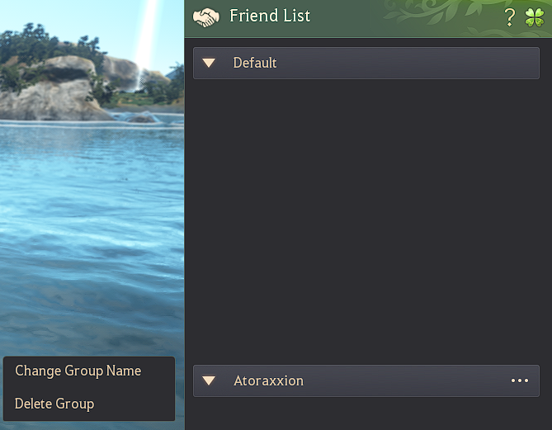Image resolution: width=552 pixels, height=430 pixels.
Task: Collapse the Atoraxxion group with its triangle
Action: point(209,380)
